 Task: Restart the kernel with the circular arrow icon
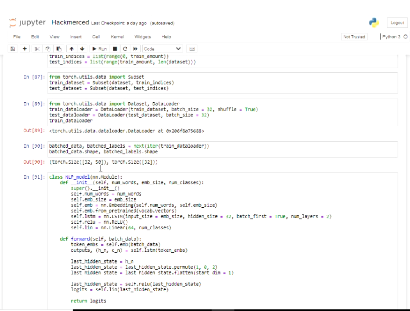[125, 49]
